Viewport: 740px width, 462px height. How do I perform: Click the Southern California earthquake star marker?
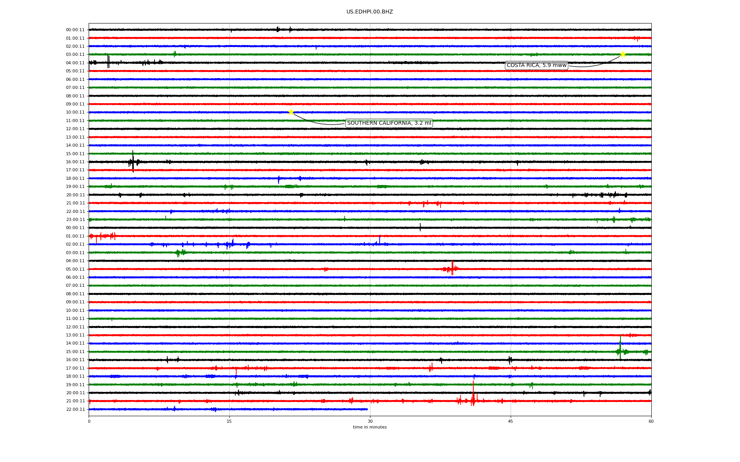(291, 112)
